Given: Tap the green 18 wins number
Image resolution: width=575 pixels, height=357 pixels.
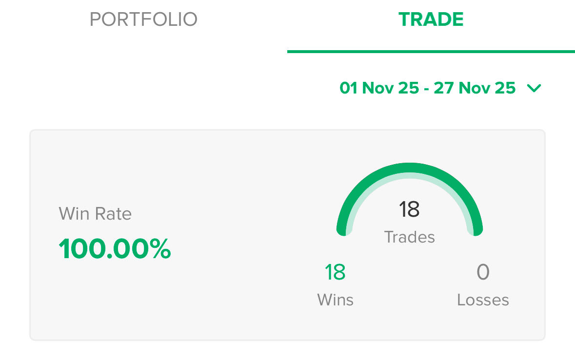Looking at the screenshot, I should [335, 272].
